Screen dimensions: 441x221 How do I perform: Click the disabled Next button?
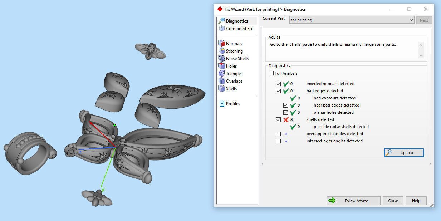point(424,20)
